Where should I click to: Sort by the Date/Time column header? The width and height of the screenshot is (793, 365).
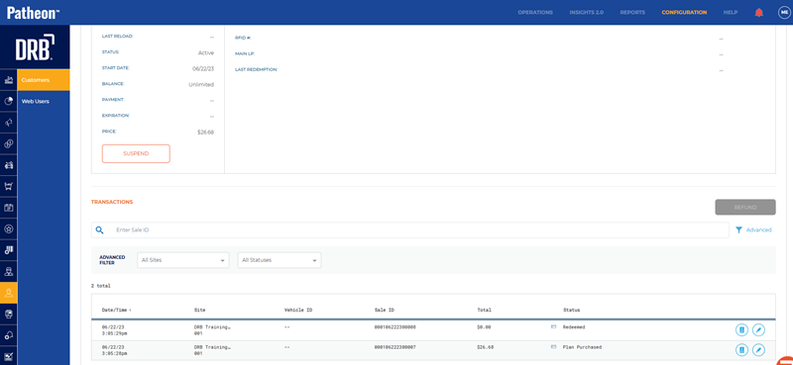[x=116, y=310]
